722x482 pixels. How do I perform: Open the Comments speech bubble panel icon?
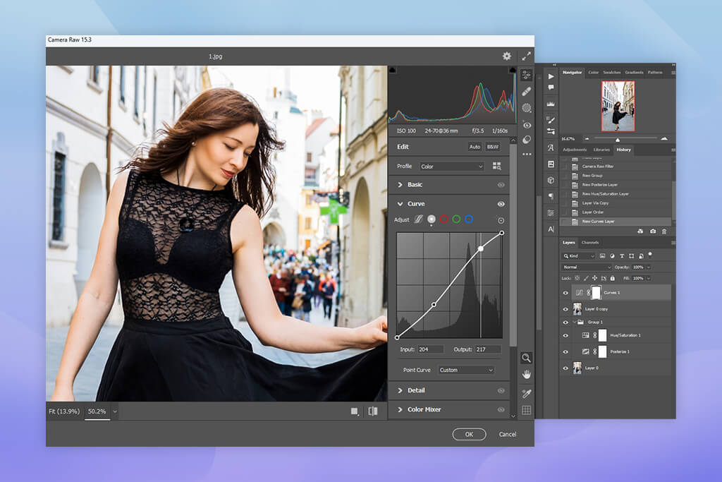click(x=551, y=88)
